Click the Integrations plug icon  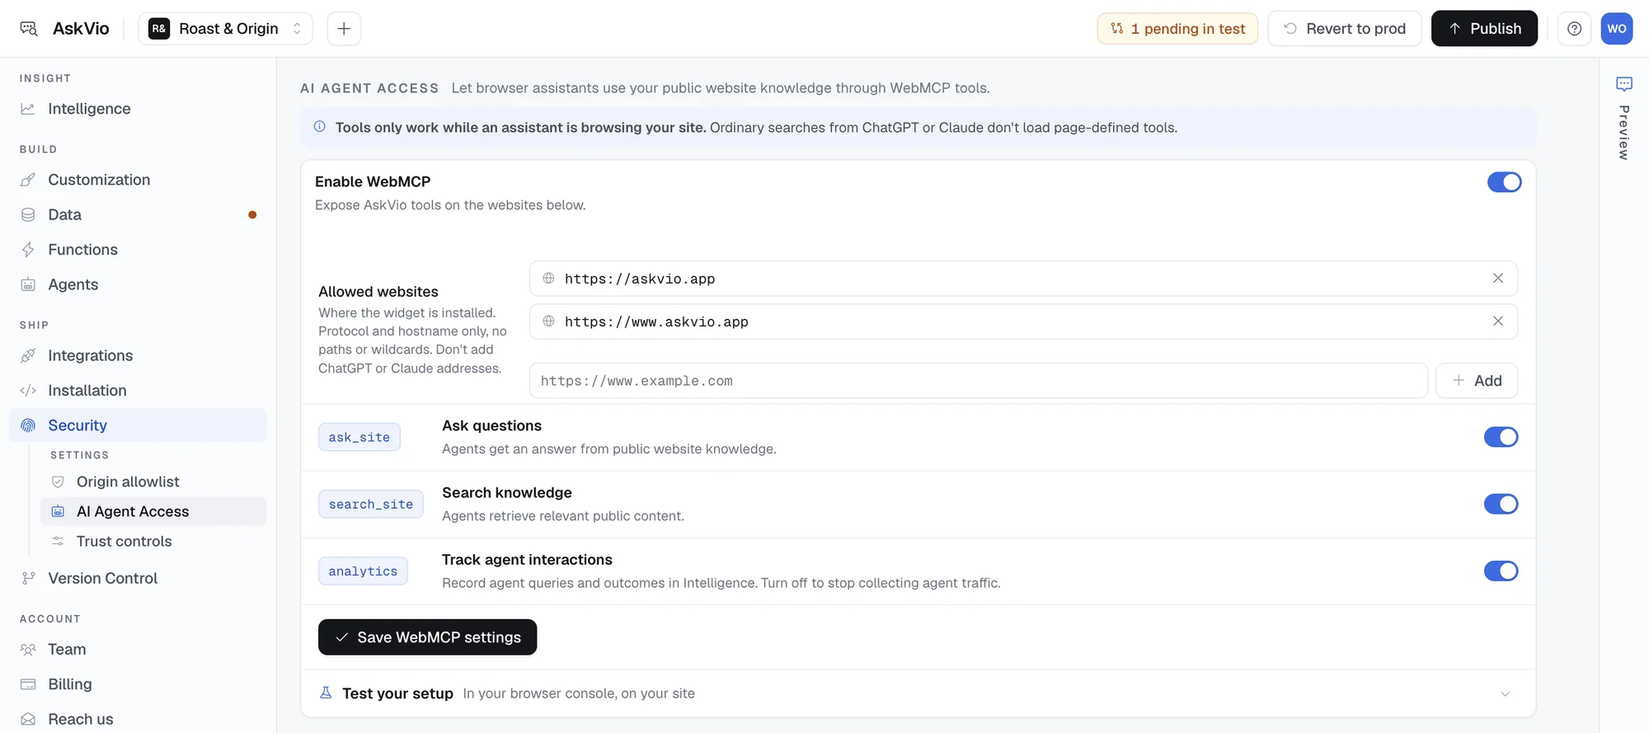(28, 355)
